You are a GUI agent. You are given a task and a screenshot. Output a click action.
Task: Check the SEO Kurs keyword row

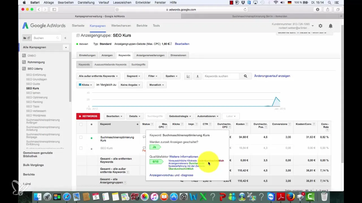pos(81,148)
